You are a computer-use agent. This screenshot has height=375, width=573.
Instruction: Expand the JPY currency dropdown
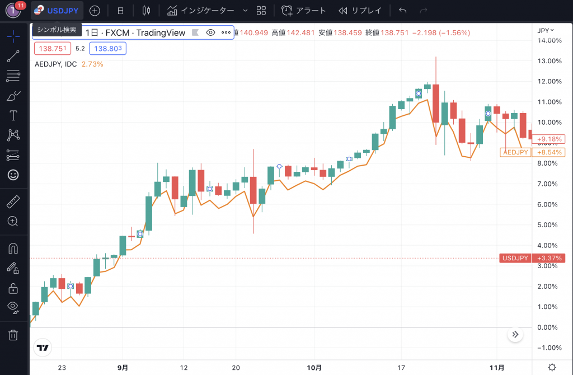point(545,30)
